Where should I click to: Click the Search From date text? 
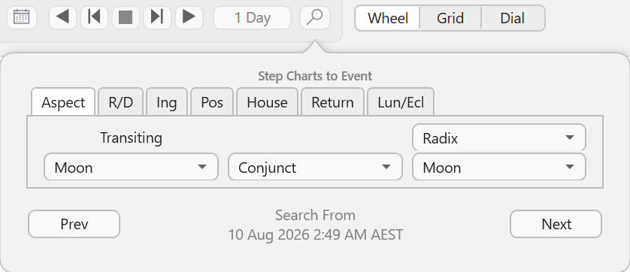pyautogui.click(x=316, y=234)
